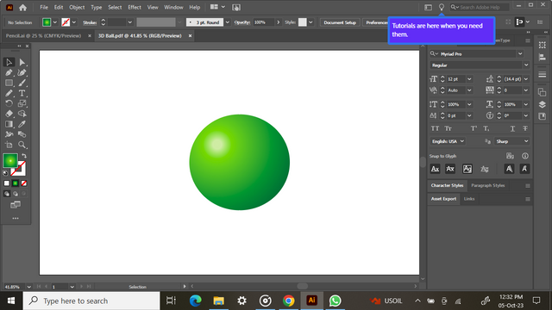Select the Type tool
The width and height of the screenshot is (552, 310).
[22, 93]
